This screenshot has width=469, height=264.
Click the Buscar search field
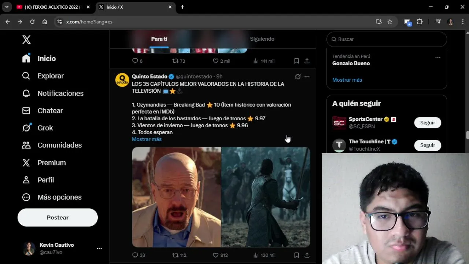pos(387,39)
